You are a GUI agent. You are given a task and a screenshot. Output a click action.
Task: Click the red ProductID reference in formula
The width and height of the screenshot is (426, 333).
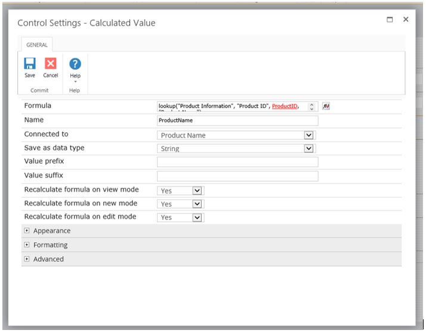coord(285,106)
